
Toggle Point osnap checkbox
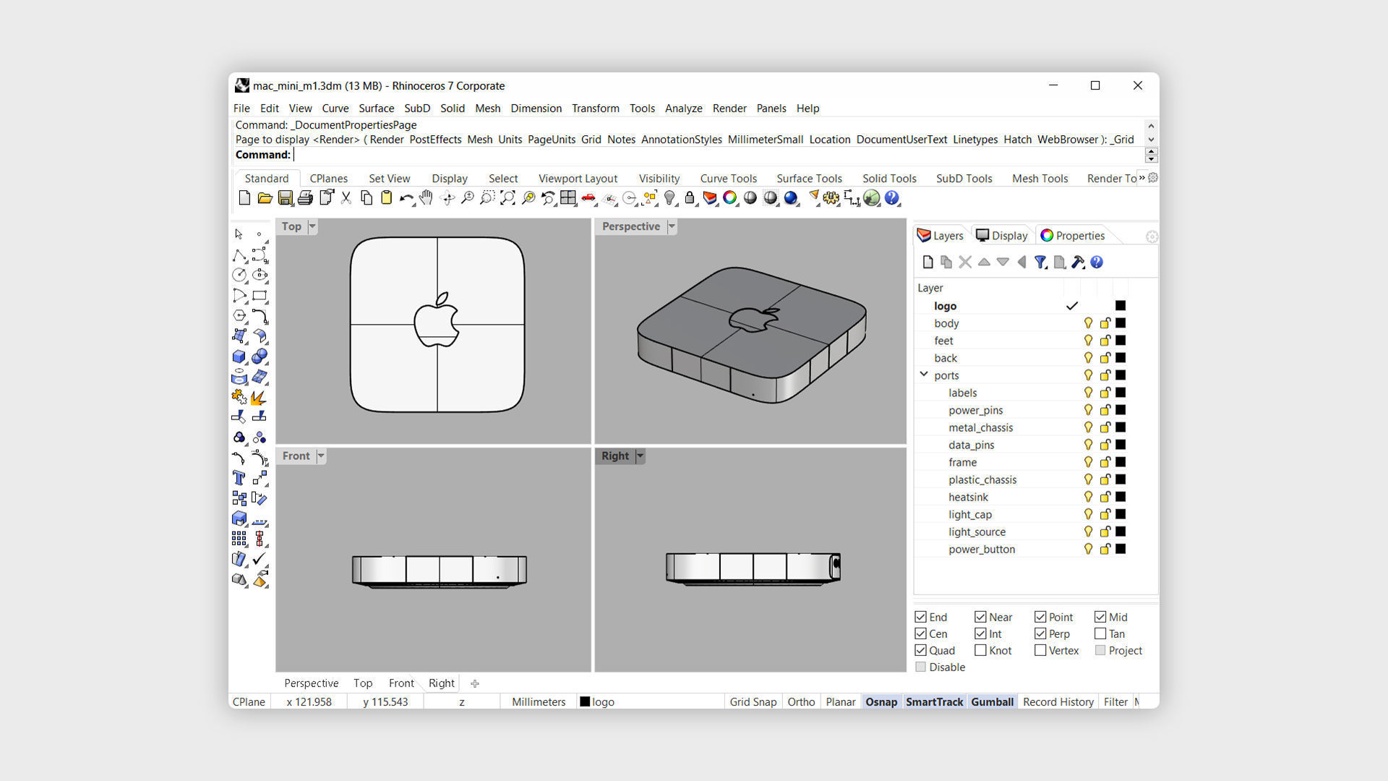pos(1040,617)
